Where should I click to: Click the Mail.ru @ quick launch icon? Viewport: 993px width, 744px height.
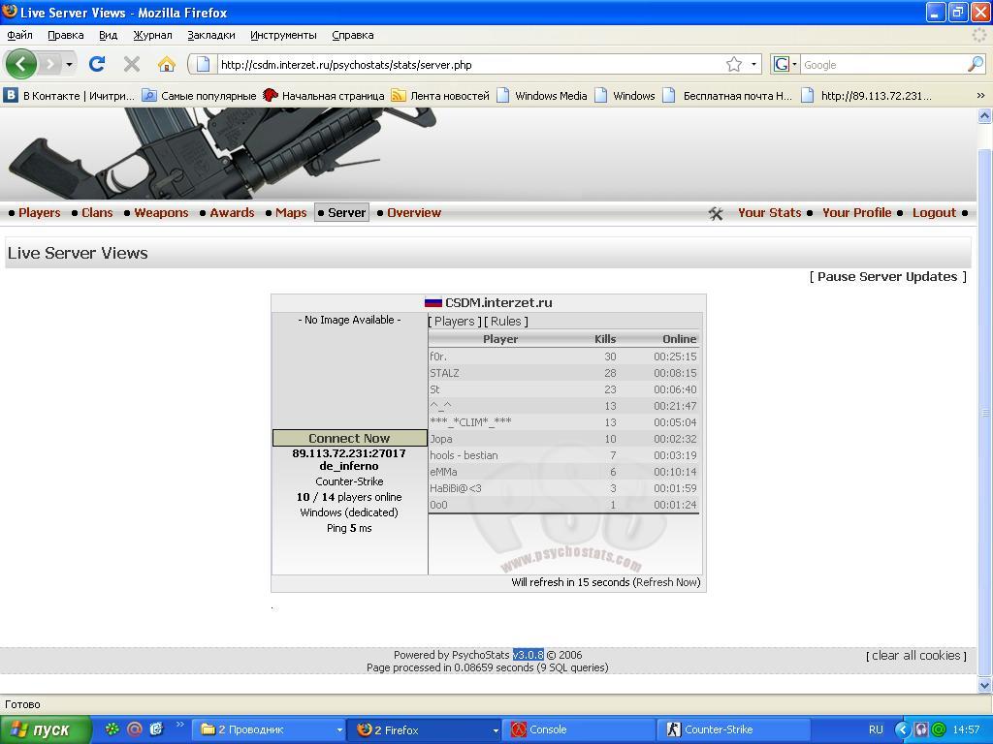pos(134,728)
